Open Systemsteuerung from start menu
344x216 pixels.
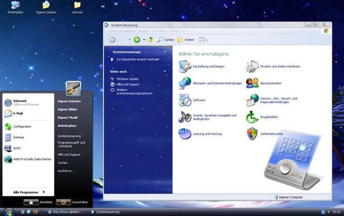pos(69,136)
